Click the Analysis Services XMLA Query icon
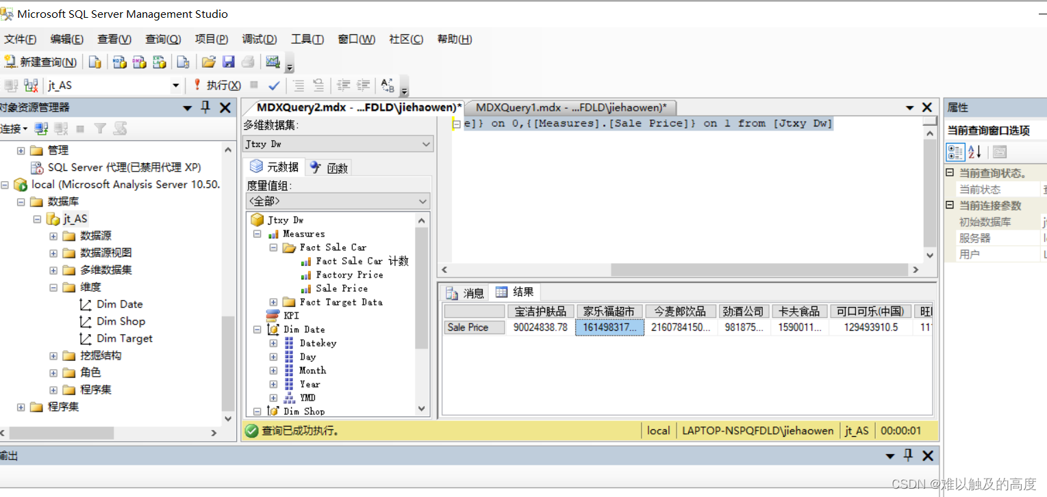 pyautogui.click(x=160, y=62)
